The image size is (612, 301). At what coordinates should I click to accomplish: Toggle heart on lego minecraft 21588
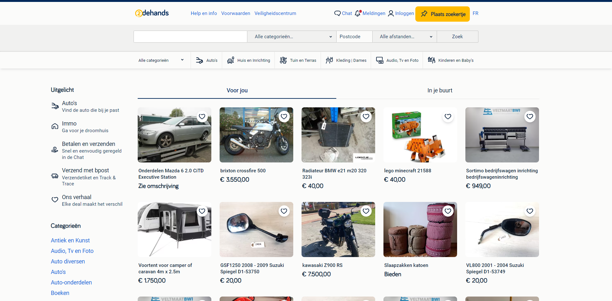448,117
